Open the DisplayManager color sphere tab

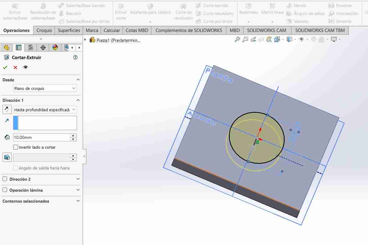[x=55, y=48]
